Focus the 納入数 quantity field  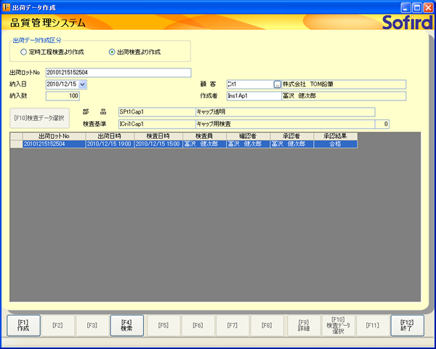pyautogui.click(x=62, y=95)
